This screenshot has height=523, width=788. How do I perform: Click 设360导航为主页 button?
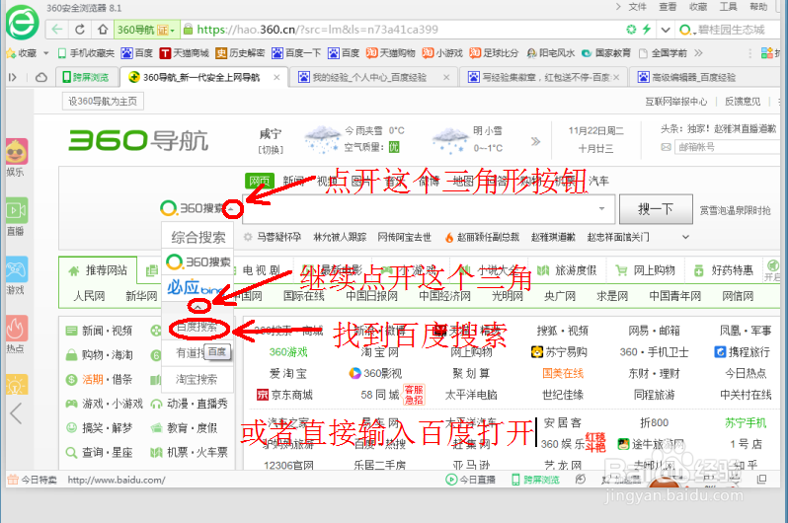pyautogui.click(x=103, y=101)
